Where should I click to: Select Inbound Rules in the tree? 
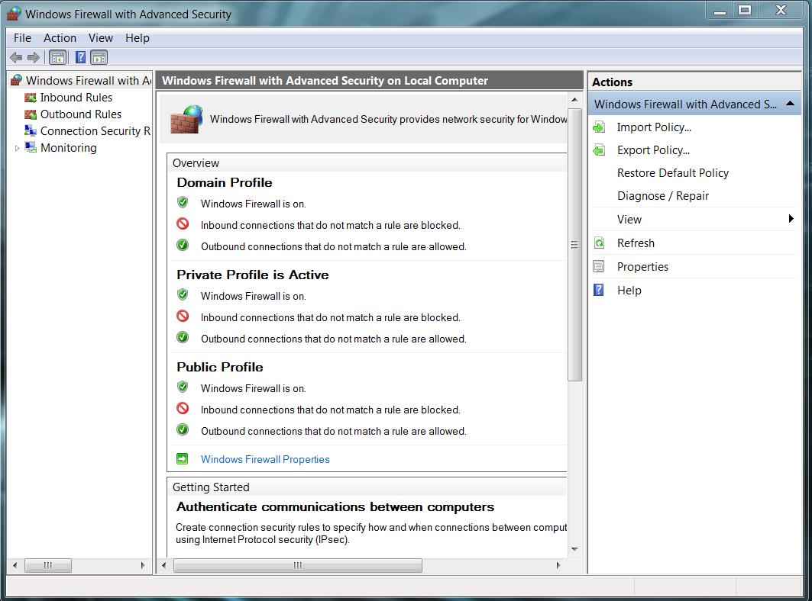pyautogui.click(x=76, y=97)
